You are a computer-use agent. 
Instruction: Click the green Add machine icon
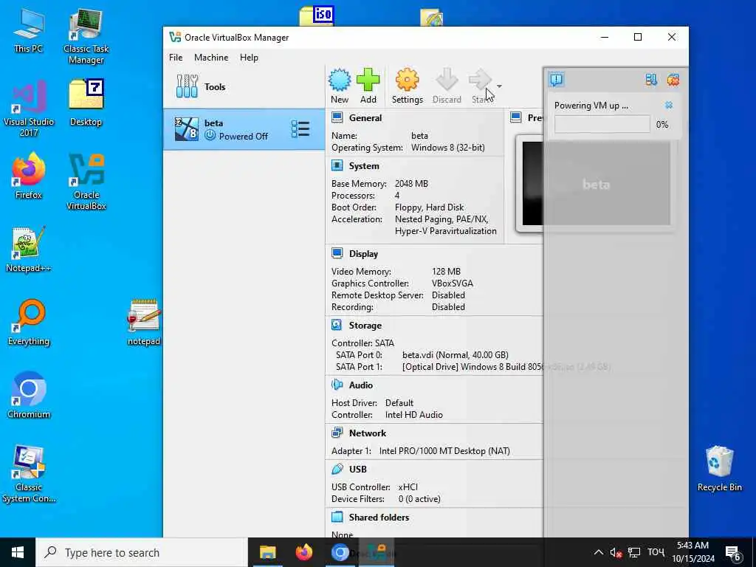(x=368, y=86)
